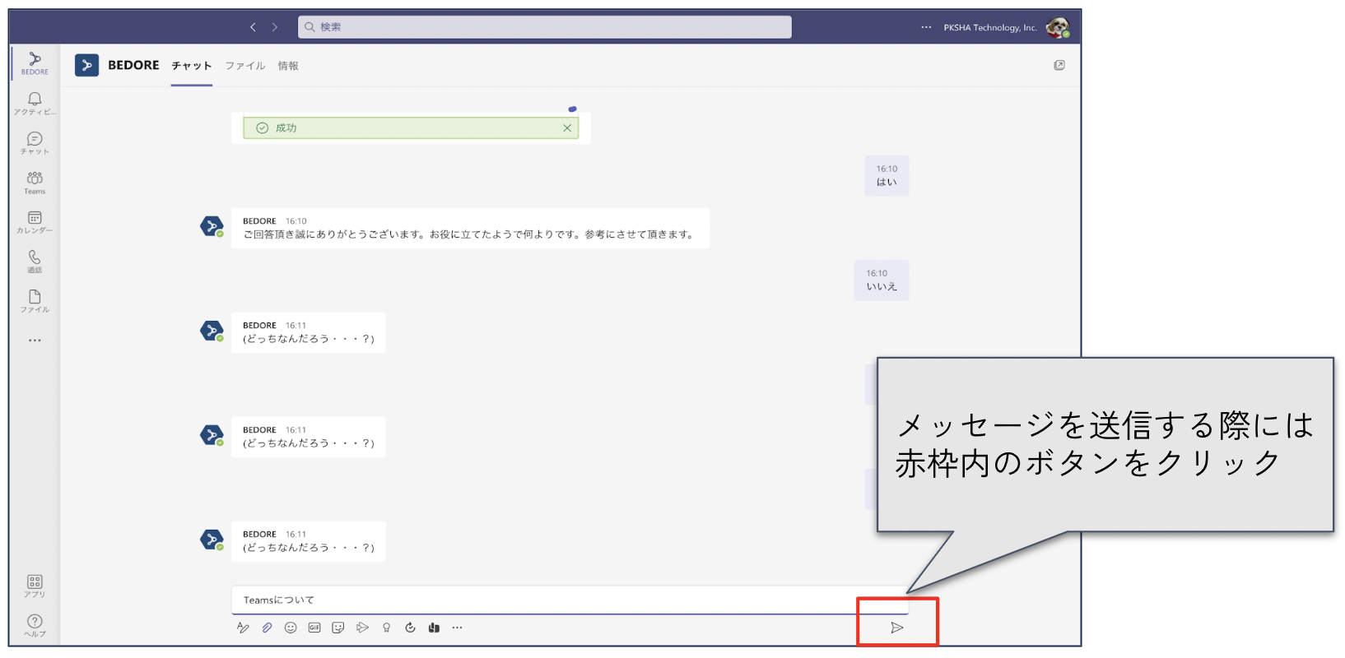
Task: Open the GIF picker
Action: click(314, 628)
